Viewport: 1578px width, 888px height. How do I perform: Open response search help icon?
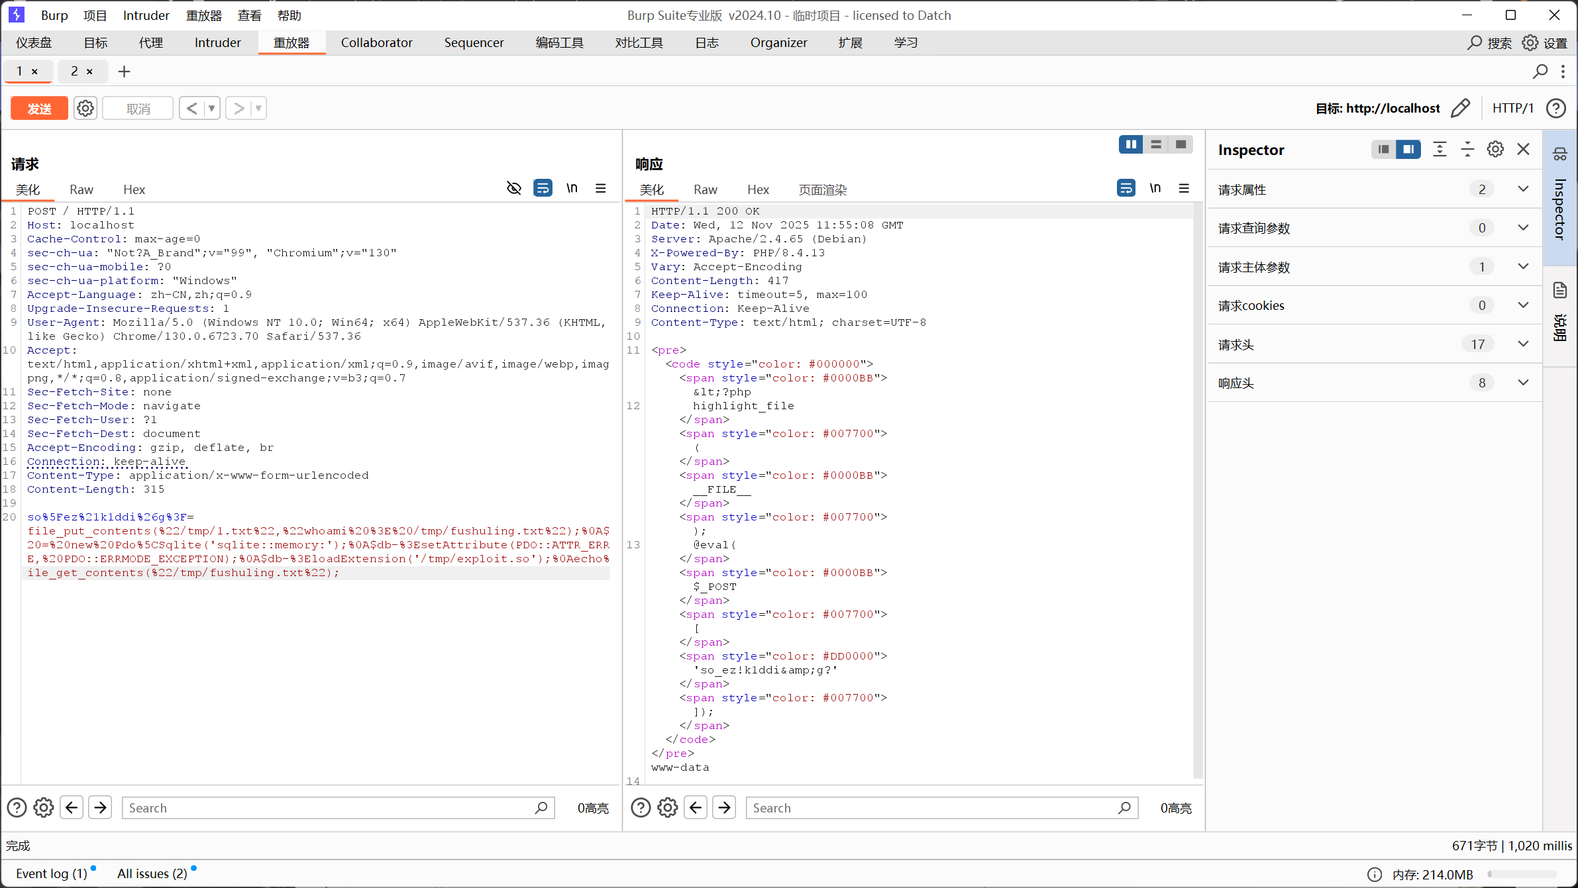pyautogui.click(x=641, y=808)
